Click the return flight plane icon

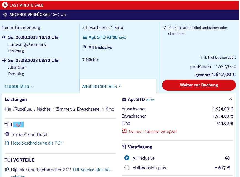(4, 60)
